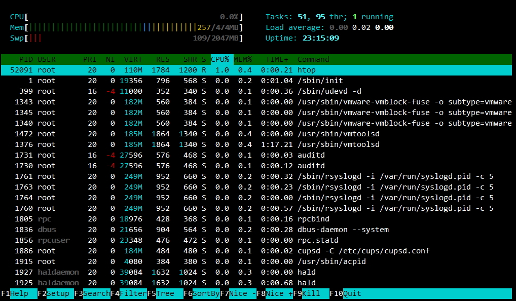
Task: Open F6 SortBy menu
Action: point(202,294)
